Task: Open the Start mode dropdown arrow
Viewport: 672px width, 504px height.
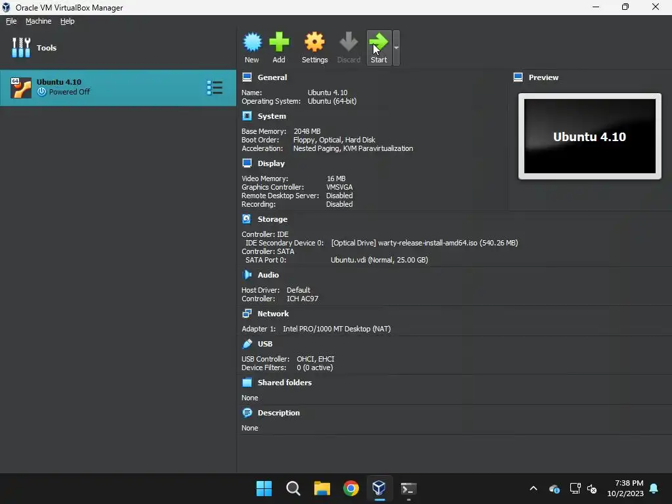Action: click(396, 47)
